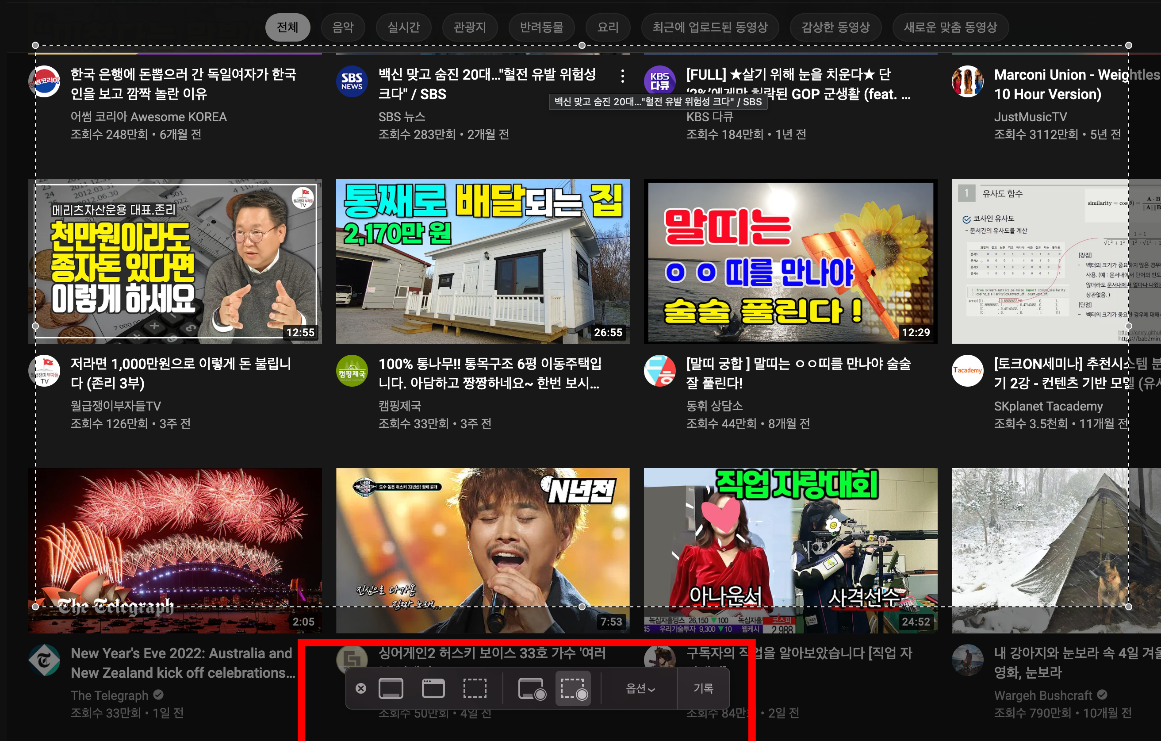Select the 관광지 filter chip
The width and height of the screenshot is (1161, 741).
click(470, 27)
